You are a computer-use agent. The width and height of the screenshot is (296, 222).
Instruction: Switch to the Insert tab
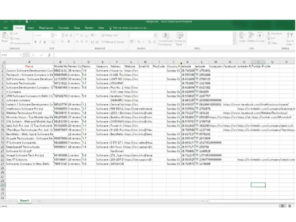tap(31, 28)
